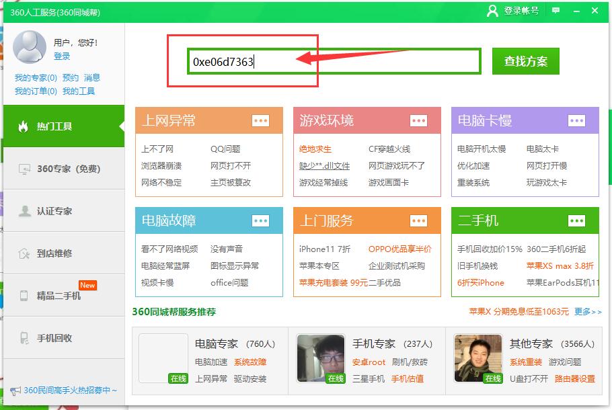This screenshot has width=612, height=410.
Task: Click the repair icon beside 到店维修
Action: 24,253
